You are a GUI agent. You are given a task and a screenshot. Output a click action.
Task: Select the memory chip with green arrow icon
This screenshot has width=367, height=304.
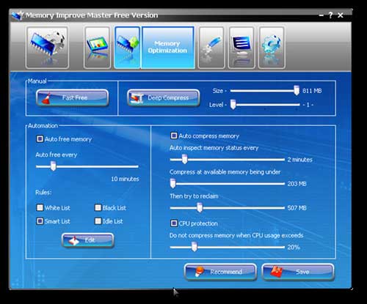click(127, 48)
